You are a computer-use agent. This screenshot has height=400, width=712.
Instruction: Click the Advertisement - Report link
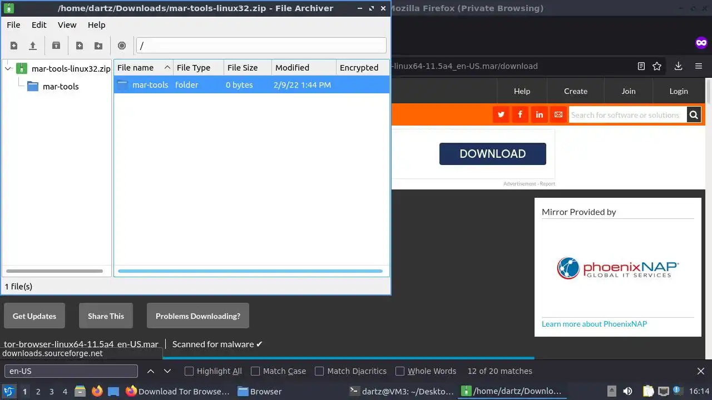(x=529, y=184)
